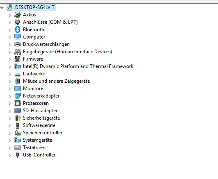Expand the Monitore category
Screen dimensions: 218x179
[x=9, y=89]
